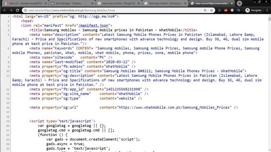271x152 pixels.
Task: Click the 'last-modified' meta content date 2020-03-12
Action: [118, 62]
